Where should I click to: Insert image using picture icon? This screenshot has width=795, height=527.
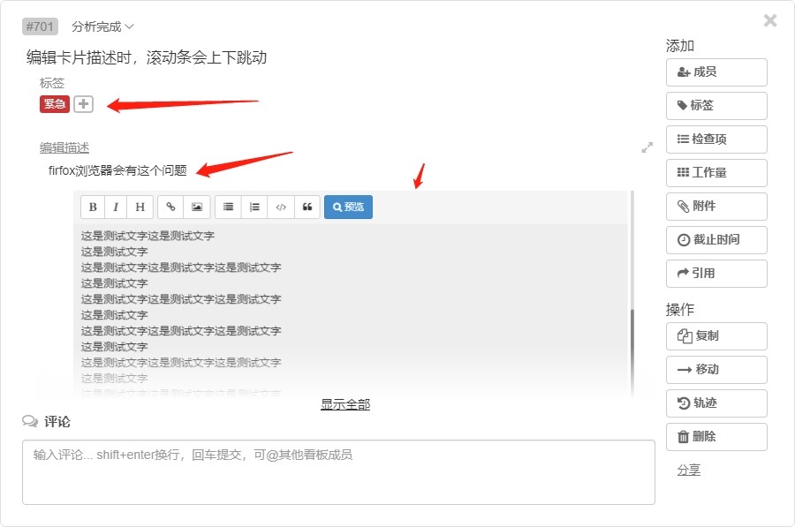coord(196,207)
